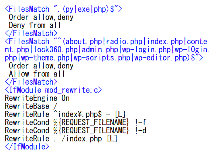212x156 pixels.
Task: Click the "<IfModule mod_rewrite.c>" line
Action: pyautogui.click(x=53, y=90)
